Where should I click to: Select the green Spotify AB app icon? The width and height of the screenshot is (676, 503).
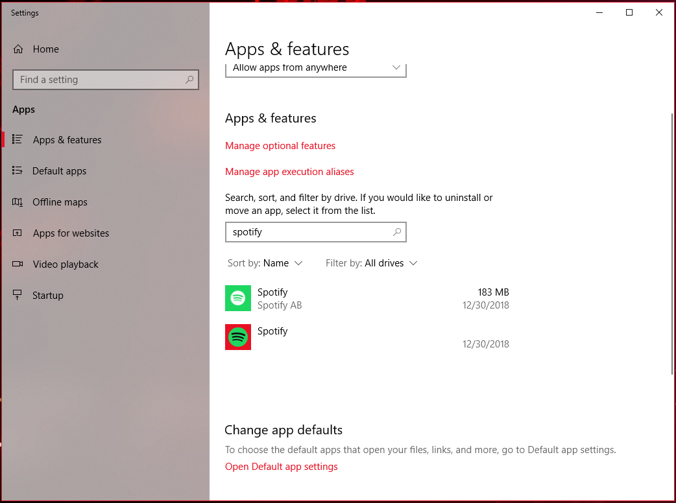click(x=238, y=298)
